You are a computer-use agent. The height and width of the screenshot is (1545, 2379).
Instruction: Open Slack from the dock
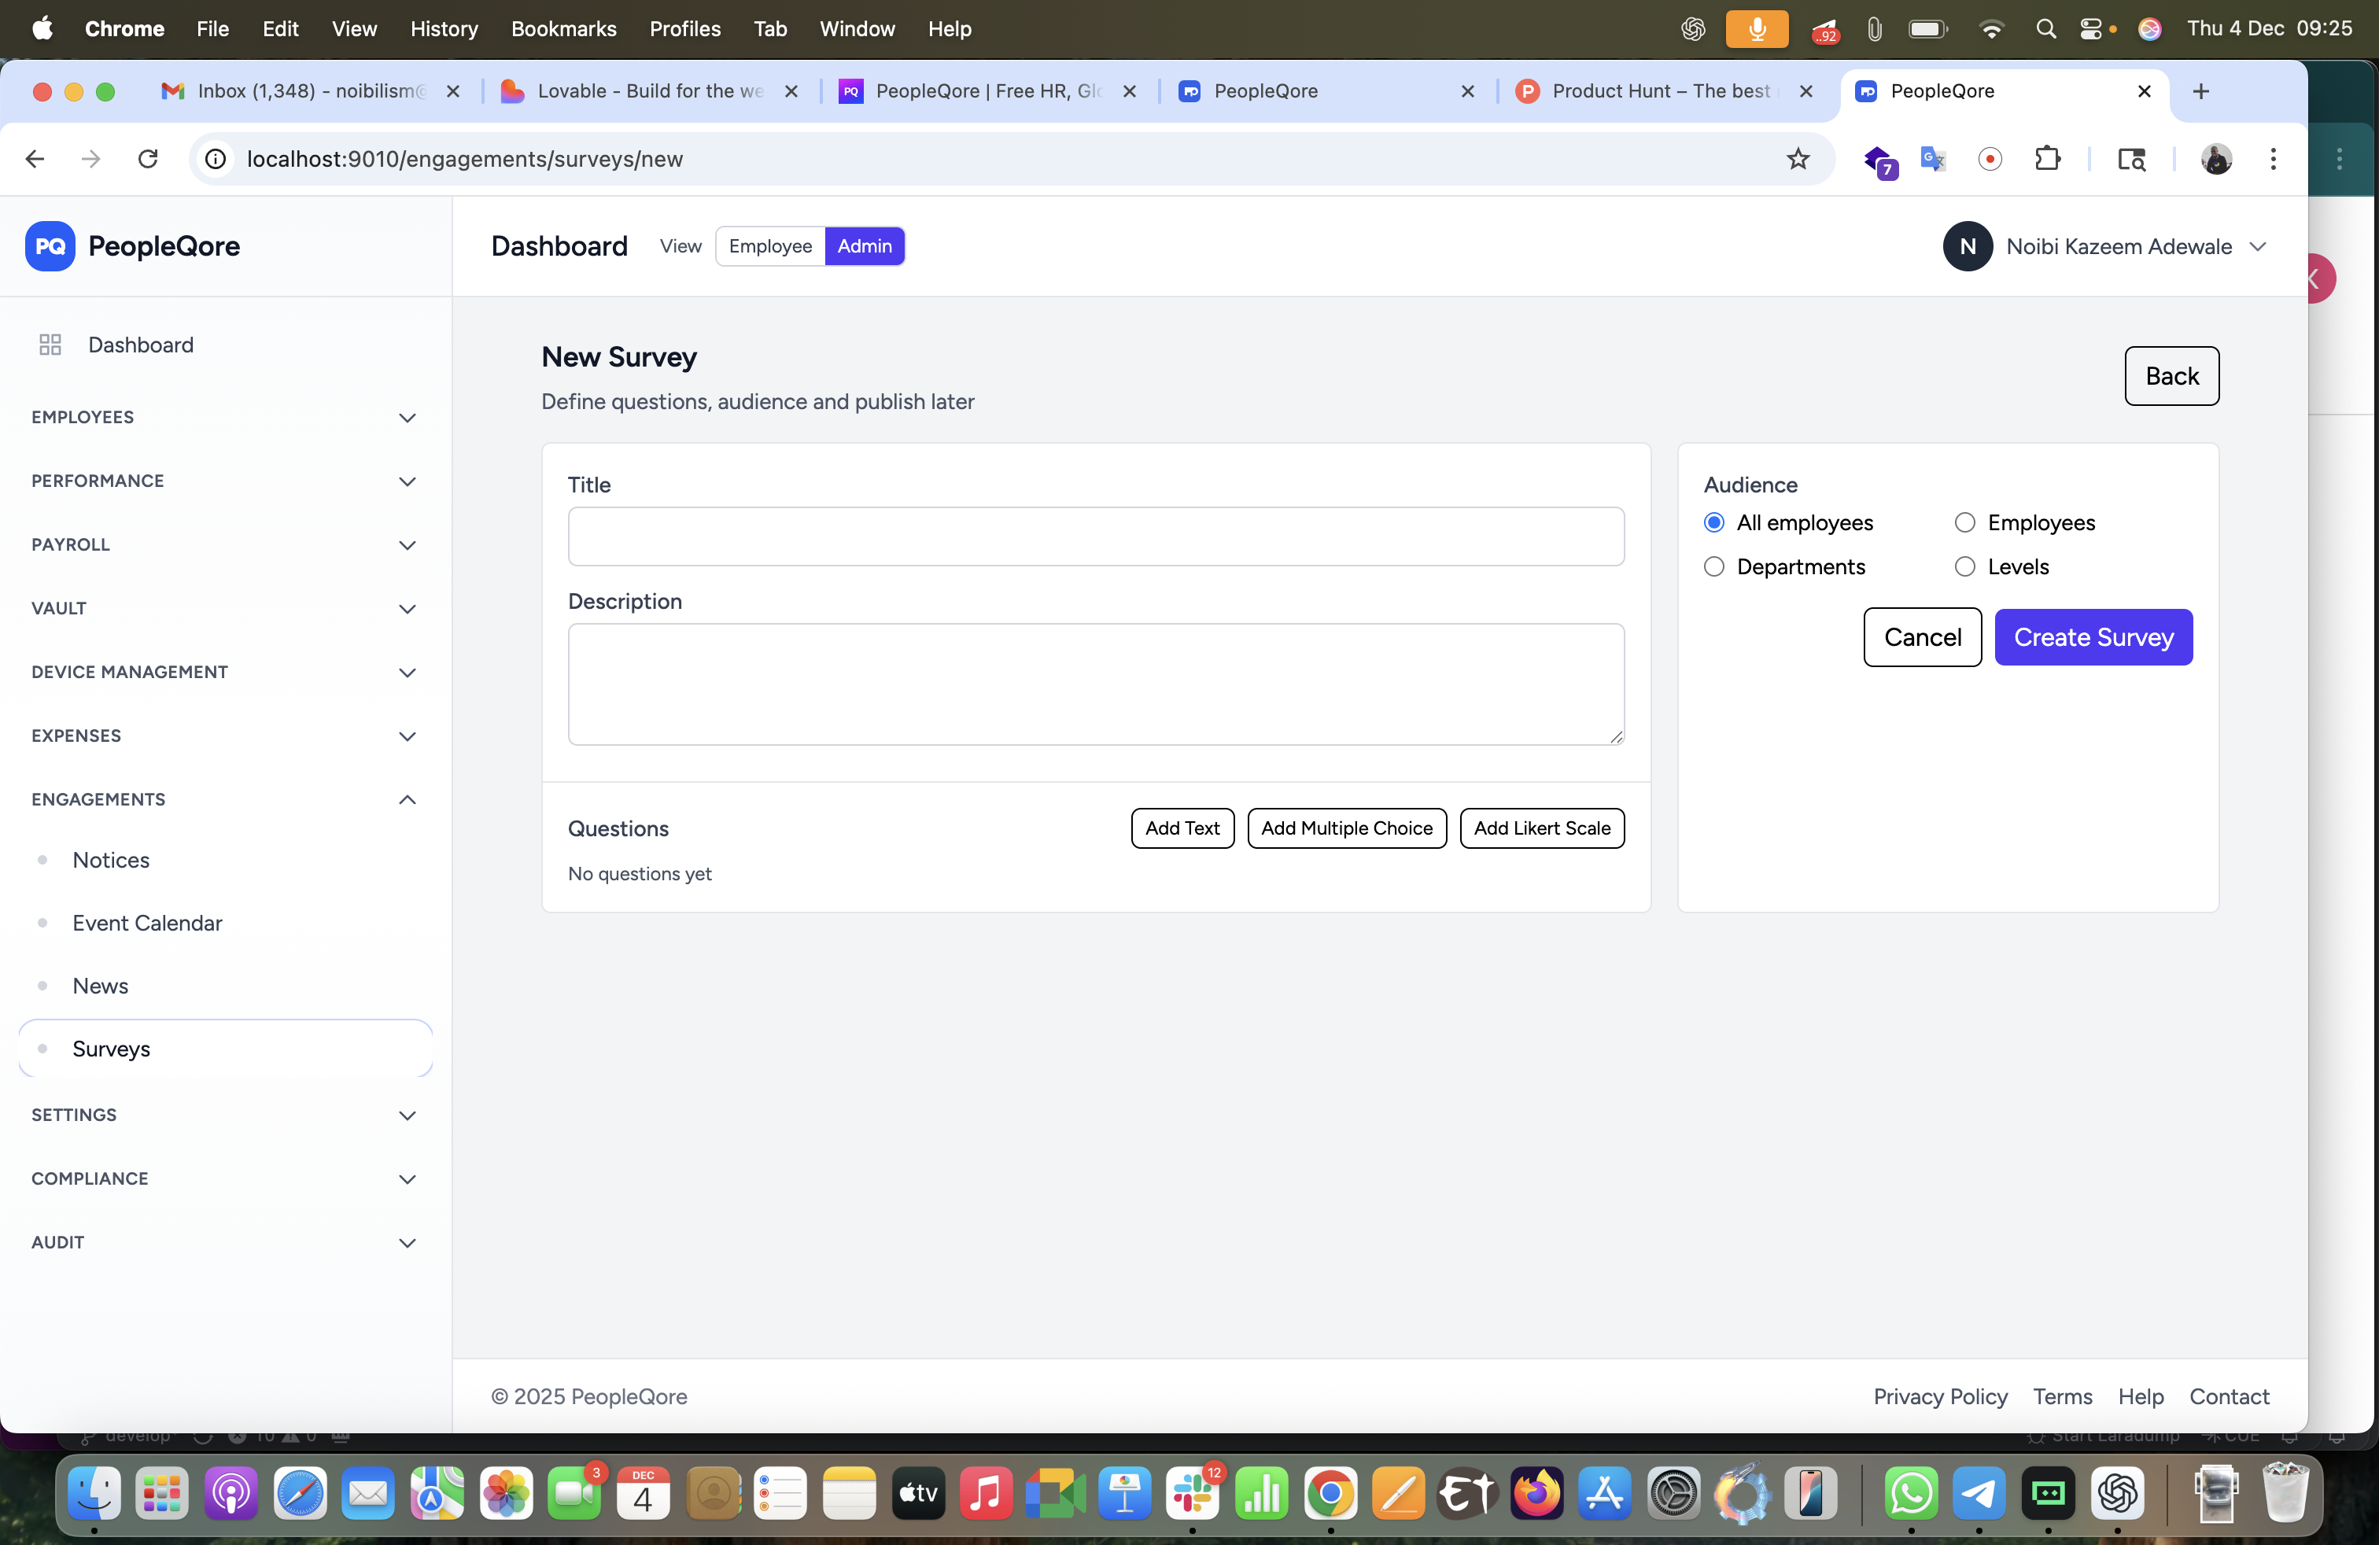click(x=1193, y=1495)
